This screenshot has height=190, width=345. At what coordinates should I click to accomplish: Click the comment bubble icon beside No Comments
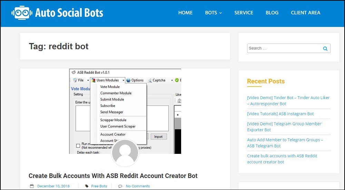coord(120,186)
